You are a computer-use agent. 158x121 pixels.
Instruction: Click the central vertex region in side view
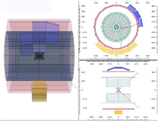coord(118,90)
